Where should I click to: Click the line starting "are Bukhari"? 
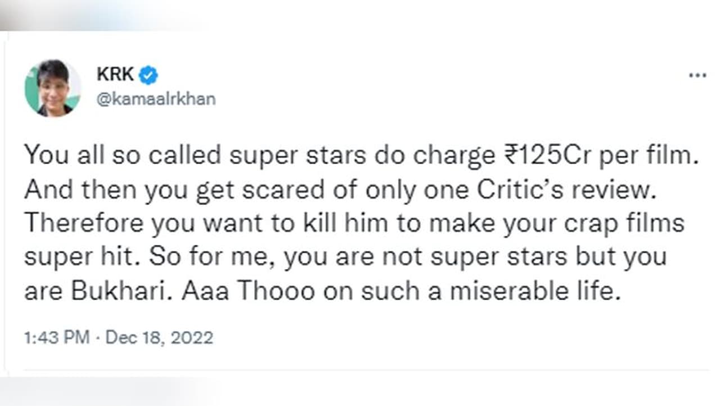tap(321, 290)
